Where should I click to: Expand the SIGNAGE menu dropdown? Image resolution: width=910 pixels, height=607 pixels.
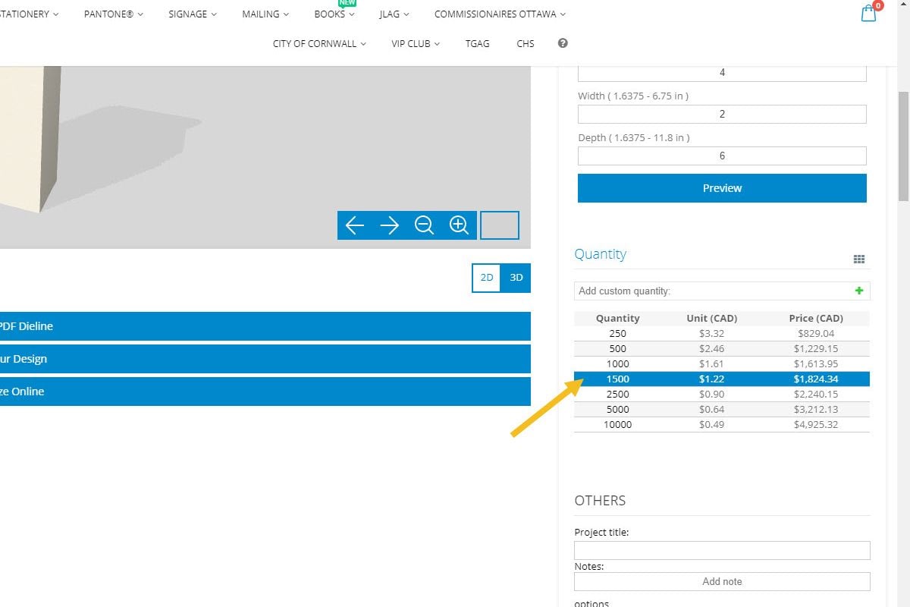pyautogui.click(x=192, y=14)
